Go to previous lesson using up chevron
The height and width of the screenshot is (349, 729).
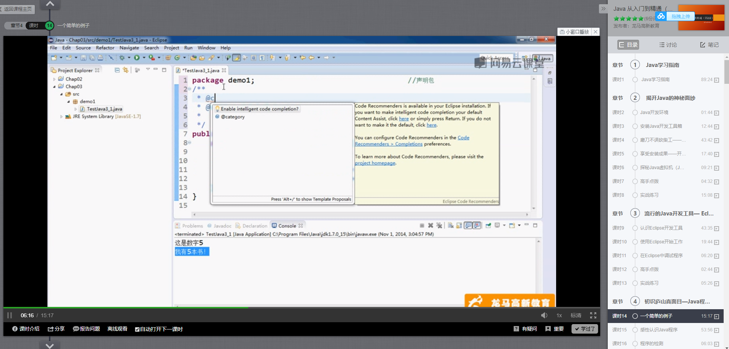pyautogui.click(x=50, y=4)
